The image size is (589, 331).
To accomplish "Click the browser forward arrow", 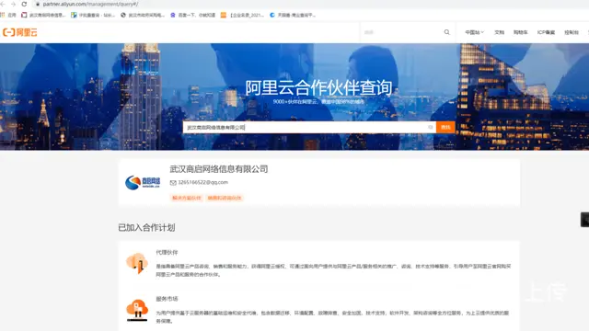I will click(13, 4).
